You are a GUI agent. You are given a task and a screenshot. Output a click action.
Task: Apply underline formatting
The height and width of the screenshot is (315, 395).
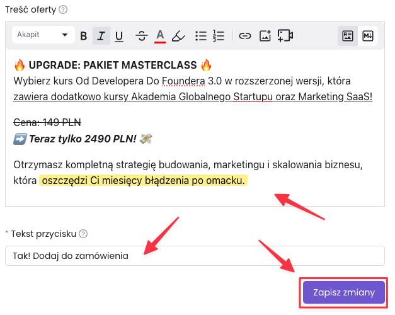(119, 36)
